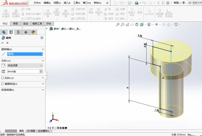This screenshot has height=136, width=202.
Task: Click the 直线1 rotation axis field
Action: 25,54
